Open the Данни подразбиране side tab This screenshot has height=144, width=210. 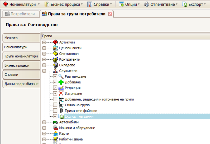pos(21,84)
